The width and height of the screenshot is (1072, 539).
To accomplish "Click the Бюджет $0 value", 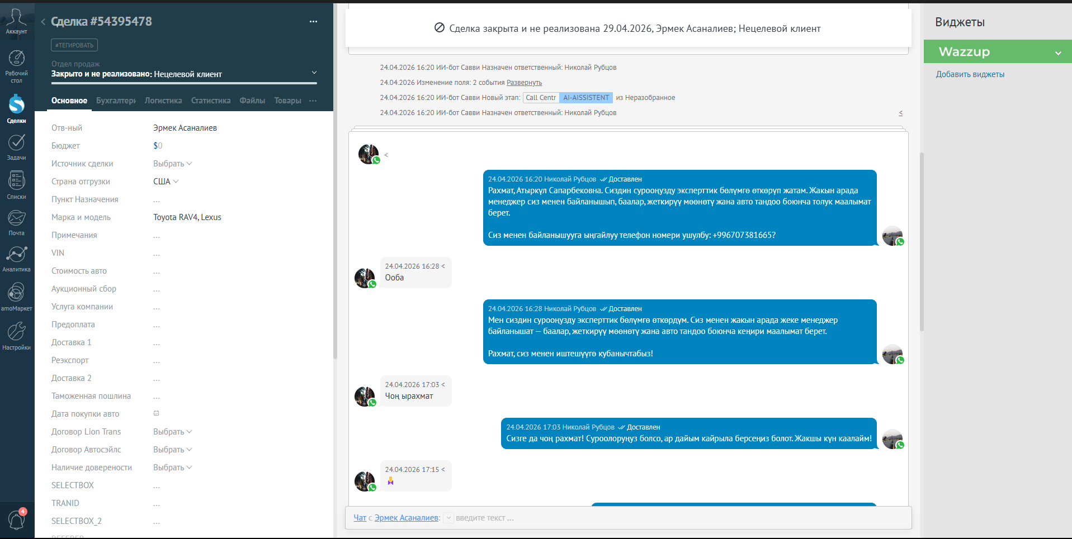I will click(x=158, y=146).
